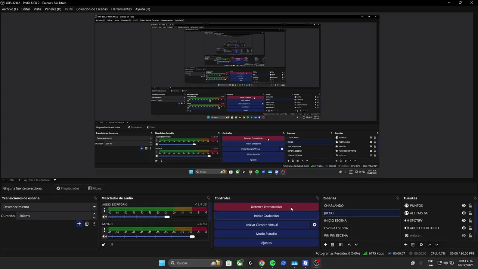Delete the selected scene transition
Viewport: 478px width, 269px height.
coord(87,224)
